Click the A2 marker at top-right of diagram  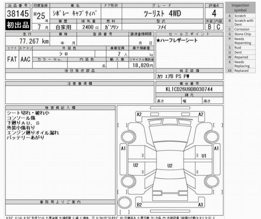[201, 114]
